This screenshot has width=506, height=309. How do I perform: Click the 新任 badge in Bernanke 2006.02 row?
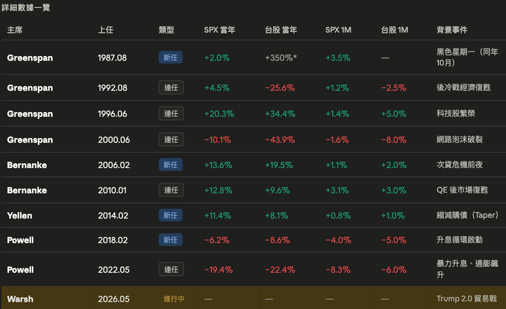coord(171,165)
